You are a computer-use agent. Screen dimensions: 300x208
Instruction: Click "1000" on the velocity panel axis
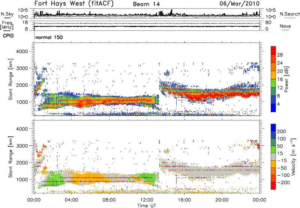click(x=22, y=179)
